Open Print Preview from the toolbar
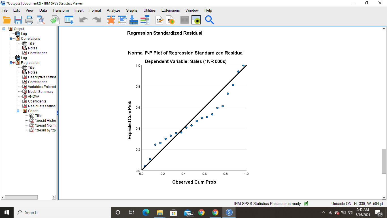The height and width of the screenshot is (218, 387). 41,20
